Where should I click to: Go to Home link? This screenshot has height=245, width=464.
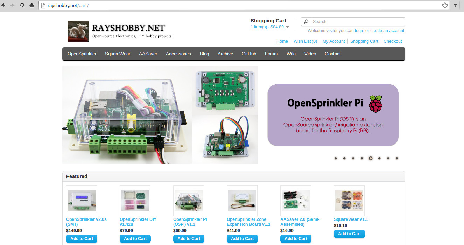click(x=282, y=41)
